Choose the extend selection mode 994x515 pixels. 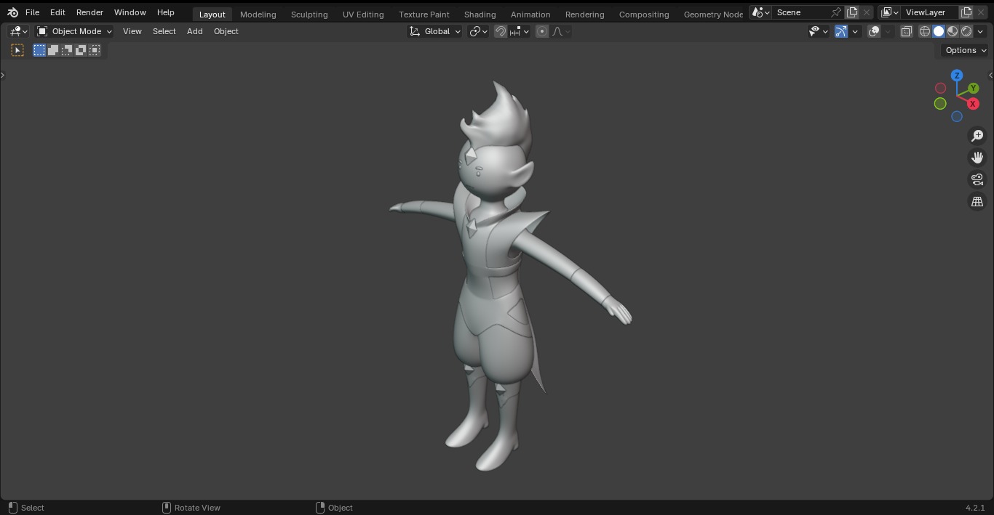[x=53, y=50]
